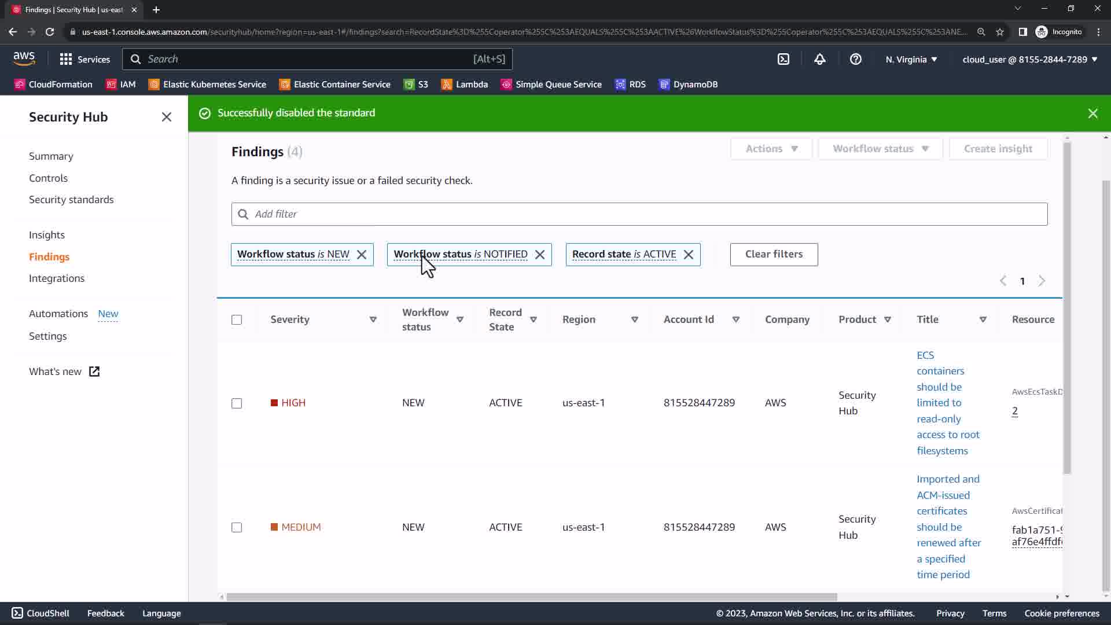Go to Insights in the sidebar
The image size is (1111, 625).
click(47, 235)
